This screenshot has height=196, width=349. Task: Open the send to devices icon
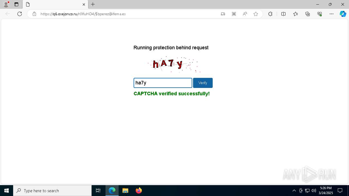[x=223, y=14]
